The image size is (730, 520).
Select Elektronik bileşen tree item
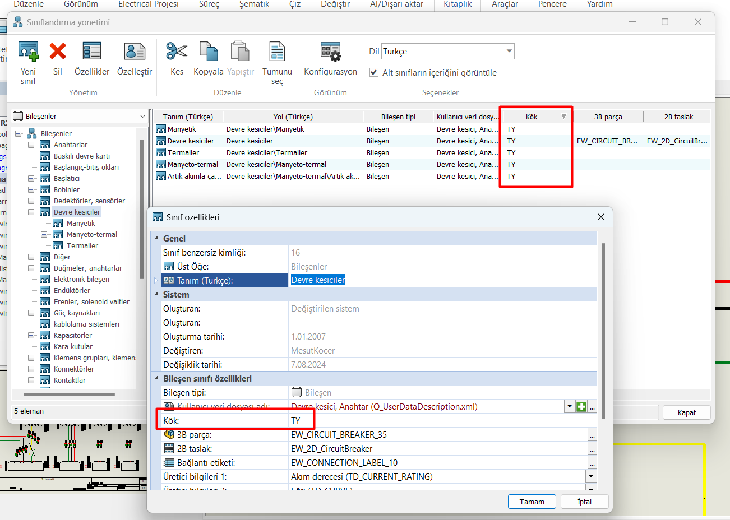[x=81, y=279]
